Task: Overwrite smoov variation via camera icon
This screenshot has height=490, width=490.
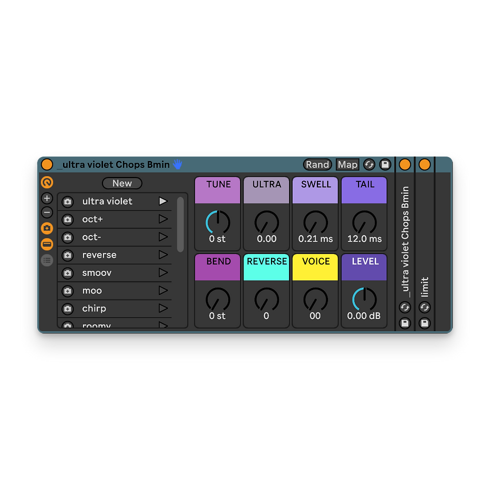Action: pos(67,273)
